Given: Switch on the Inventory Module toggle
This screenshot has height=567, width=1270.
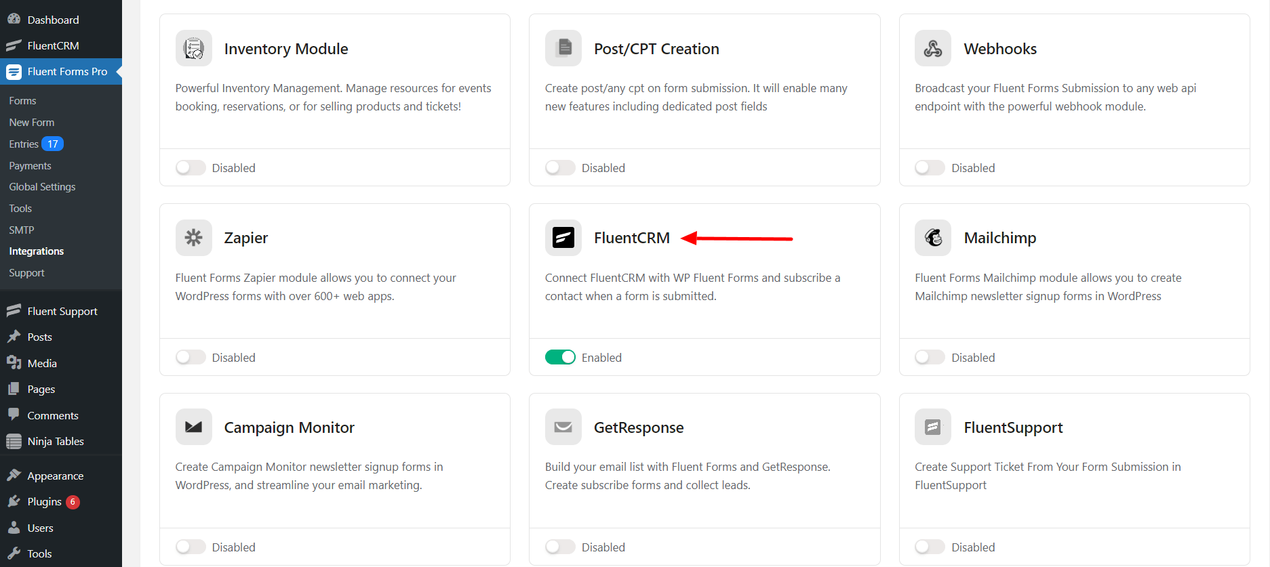Looking at the screenshot, I should click(191, 167).
